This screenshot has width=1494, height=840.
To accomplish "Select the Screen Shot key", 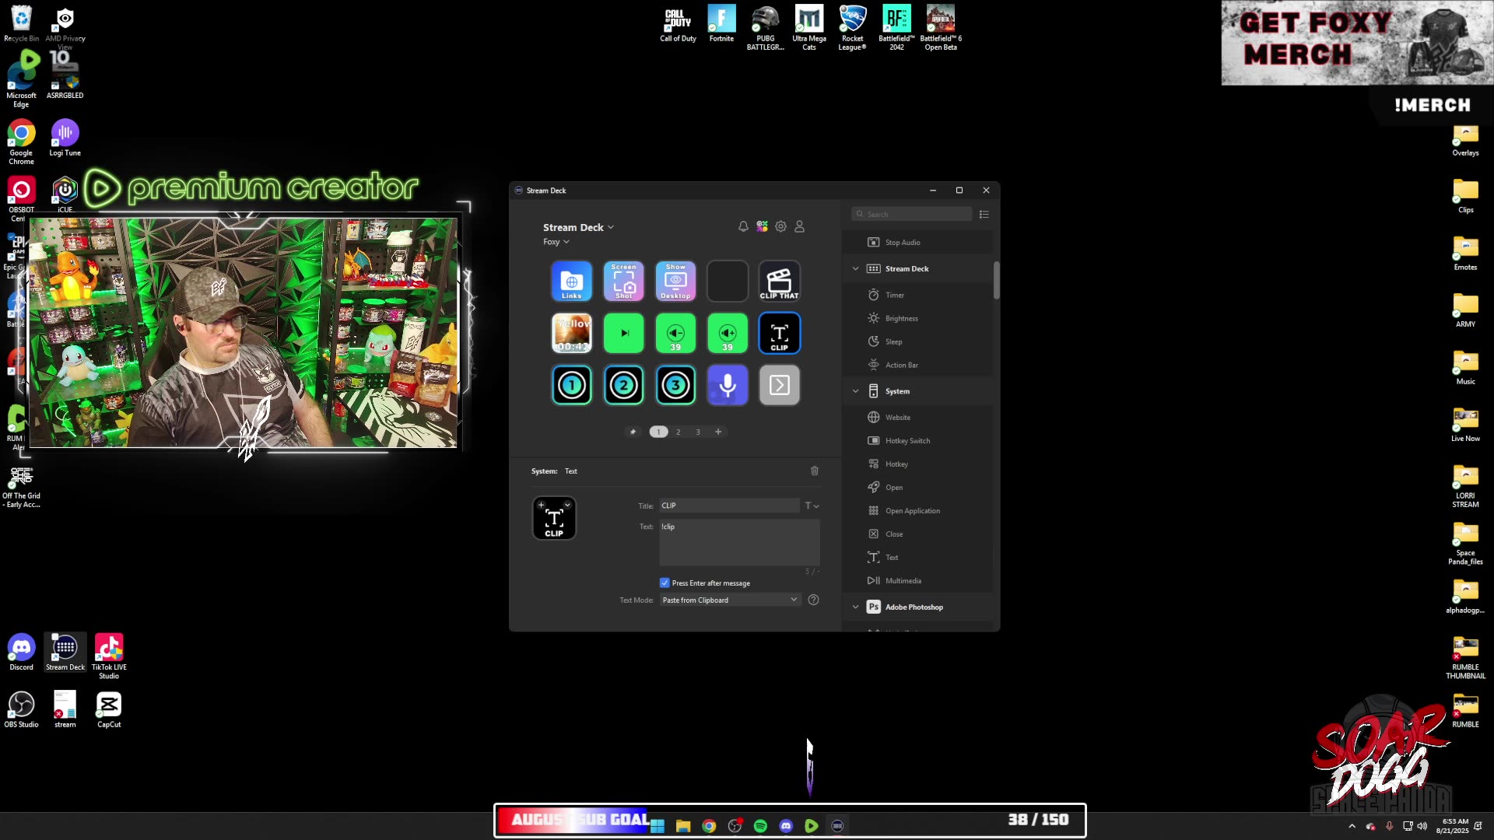I will 623,281.
